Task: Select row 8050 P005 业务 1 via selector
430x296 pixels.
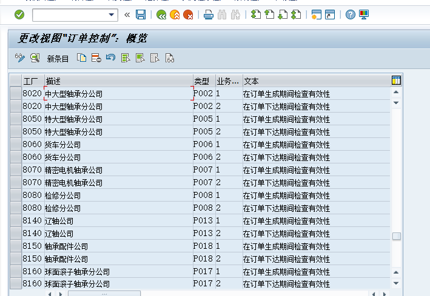Action: click(16, 119)
